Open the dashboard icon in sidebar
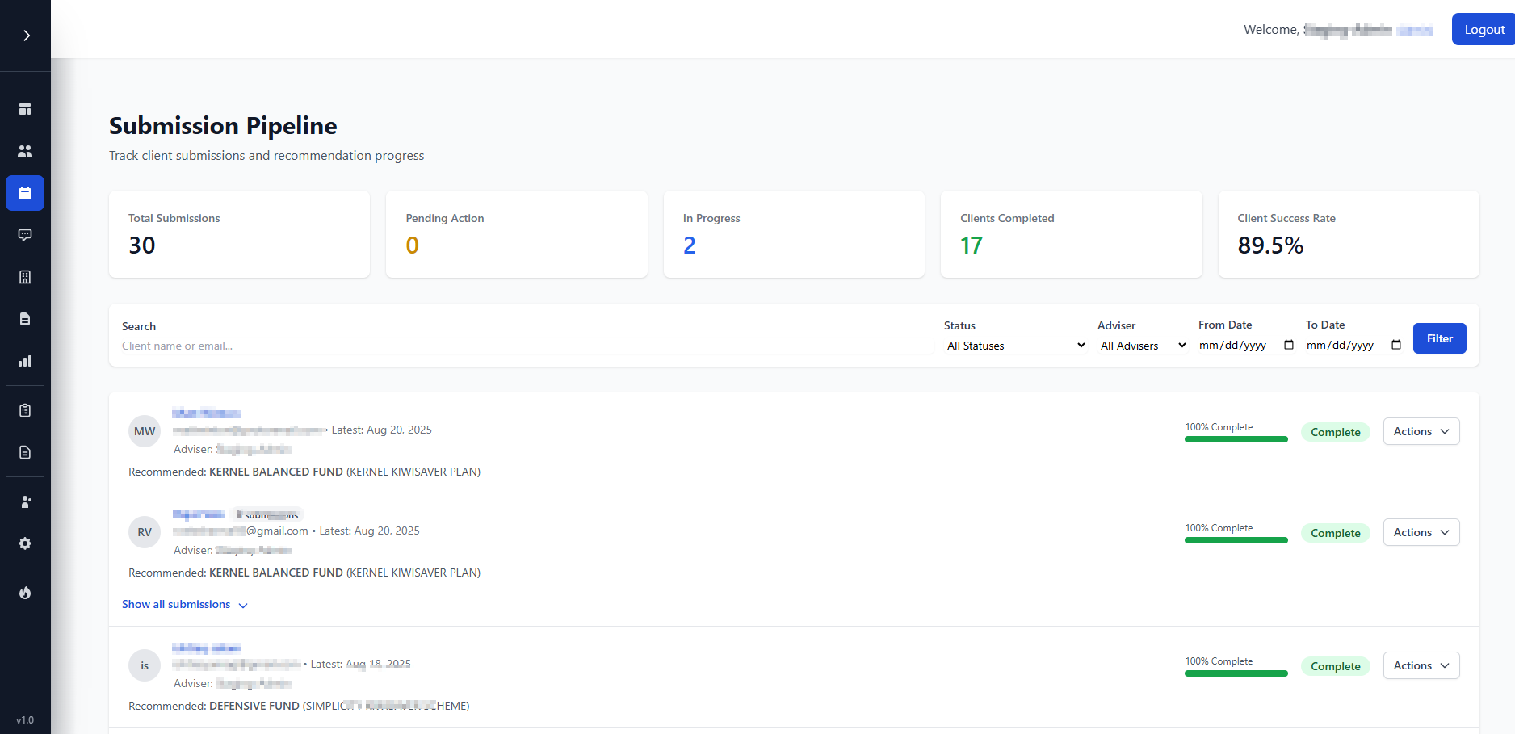 [x=25, y=108]
